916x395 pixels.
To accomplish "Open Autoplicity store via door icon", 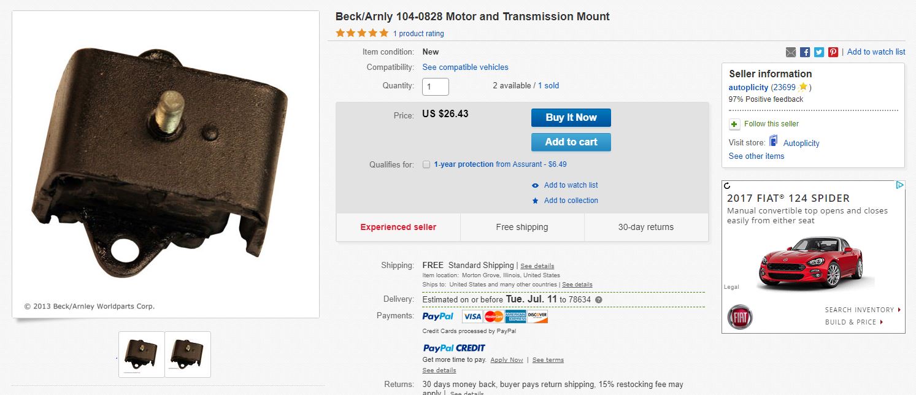I will [773, 141].
